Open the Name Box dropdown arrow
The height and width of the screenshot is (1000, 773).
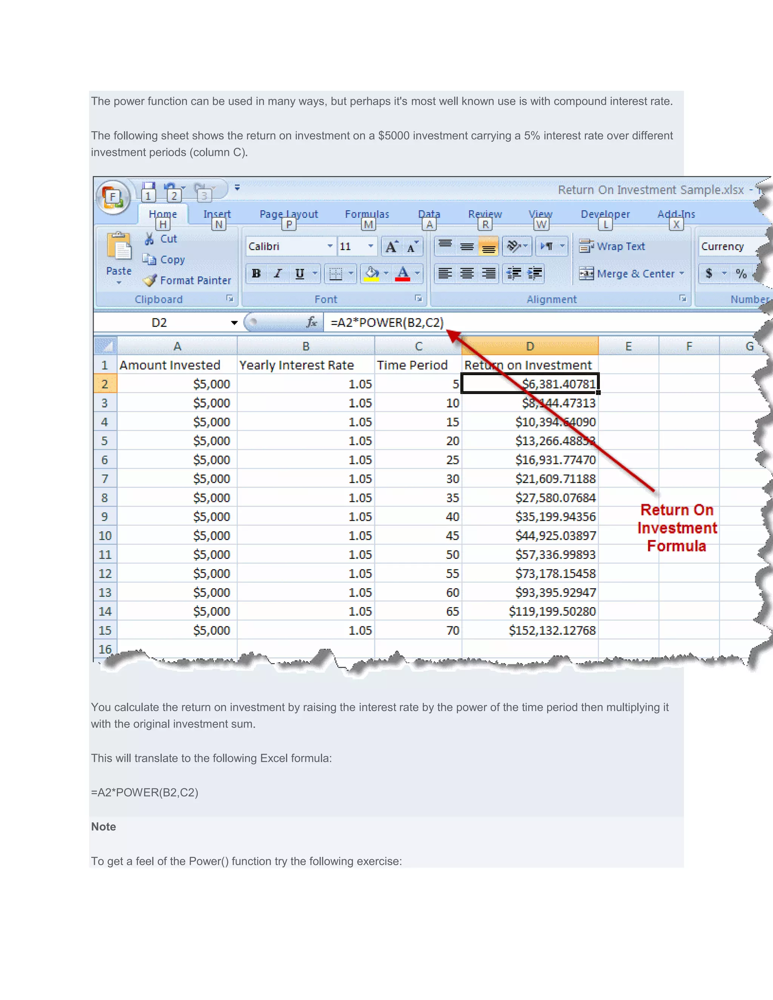click(234, 323)
